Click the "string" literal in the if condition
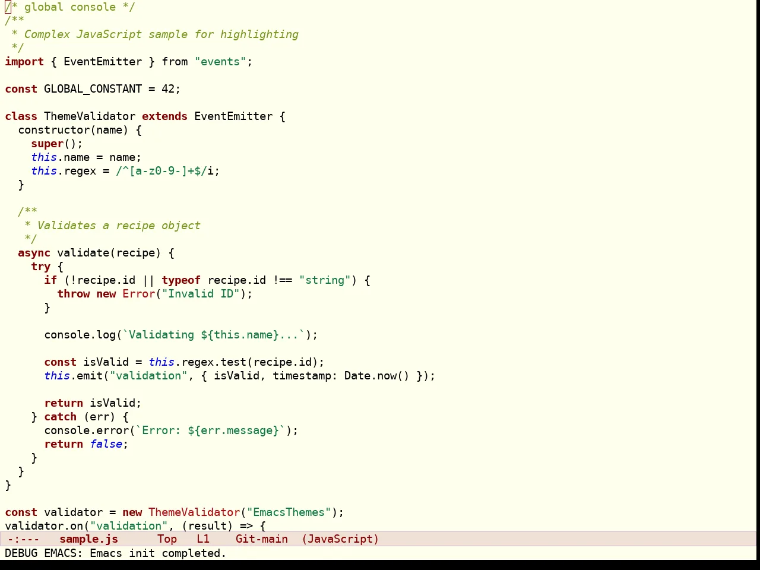 325,280
